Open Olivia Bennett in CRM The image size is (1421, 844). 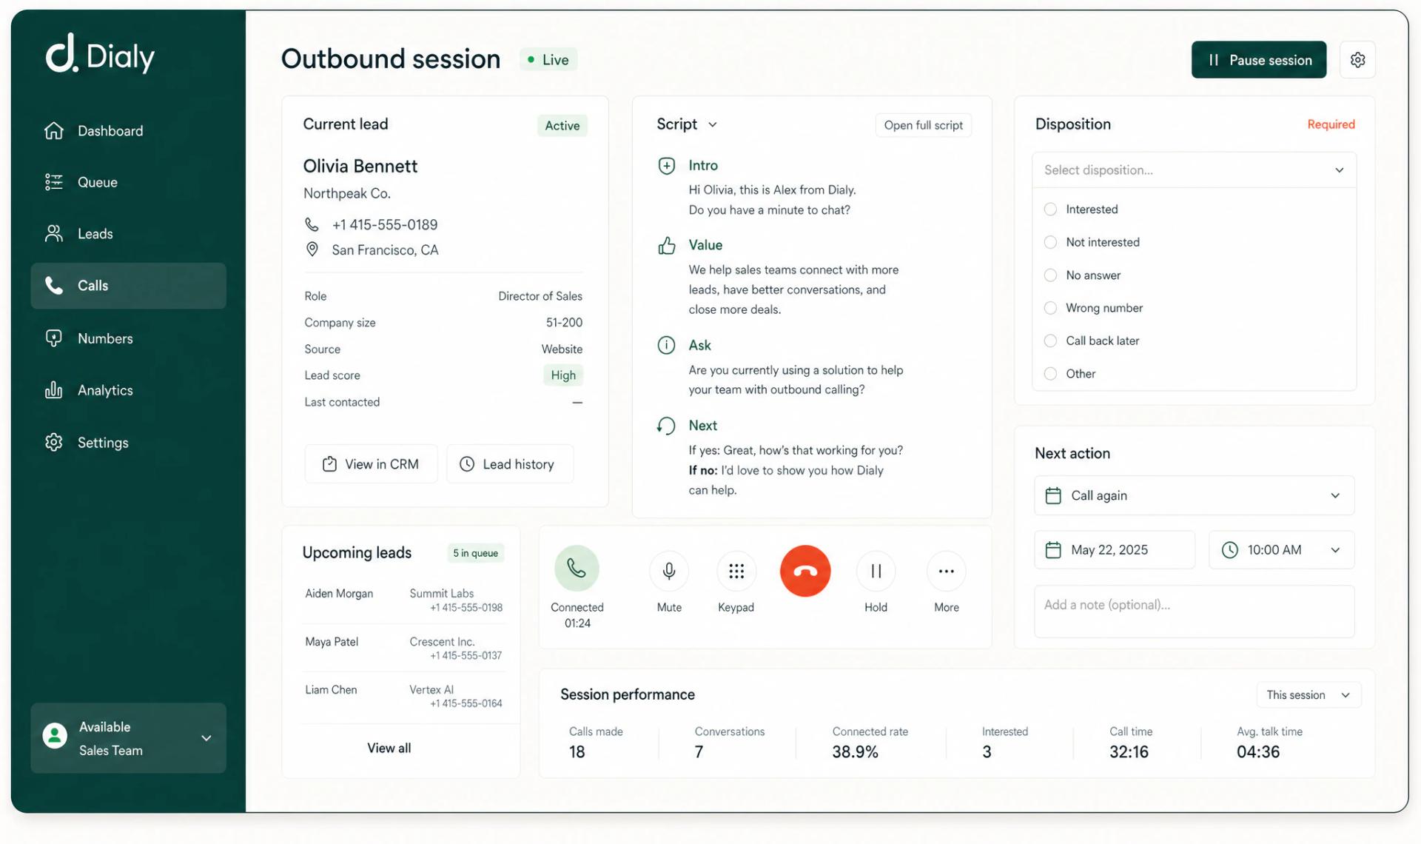point(371,463)
